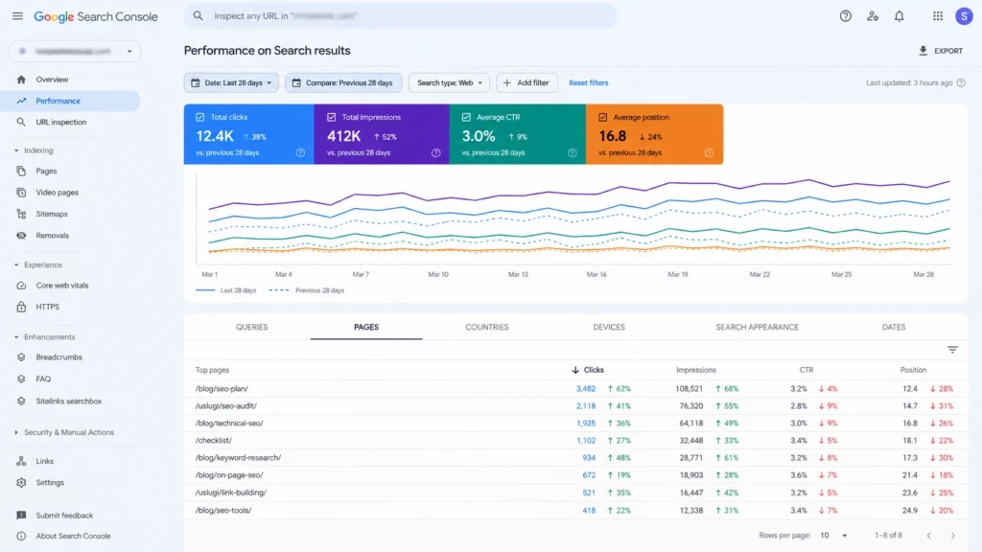Screen dimensions: 982x552
Task: Click the URL inspection magnifier icon
Action: 21,122
